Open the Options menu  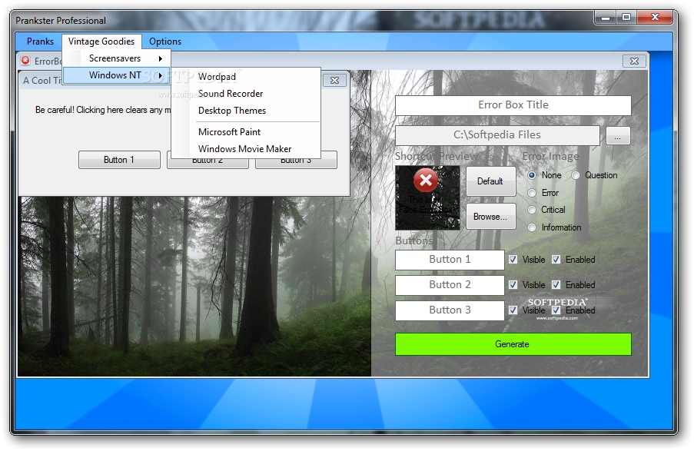coord(165,41)
